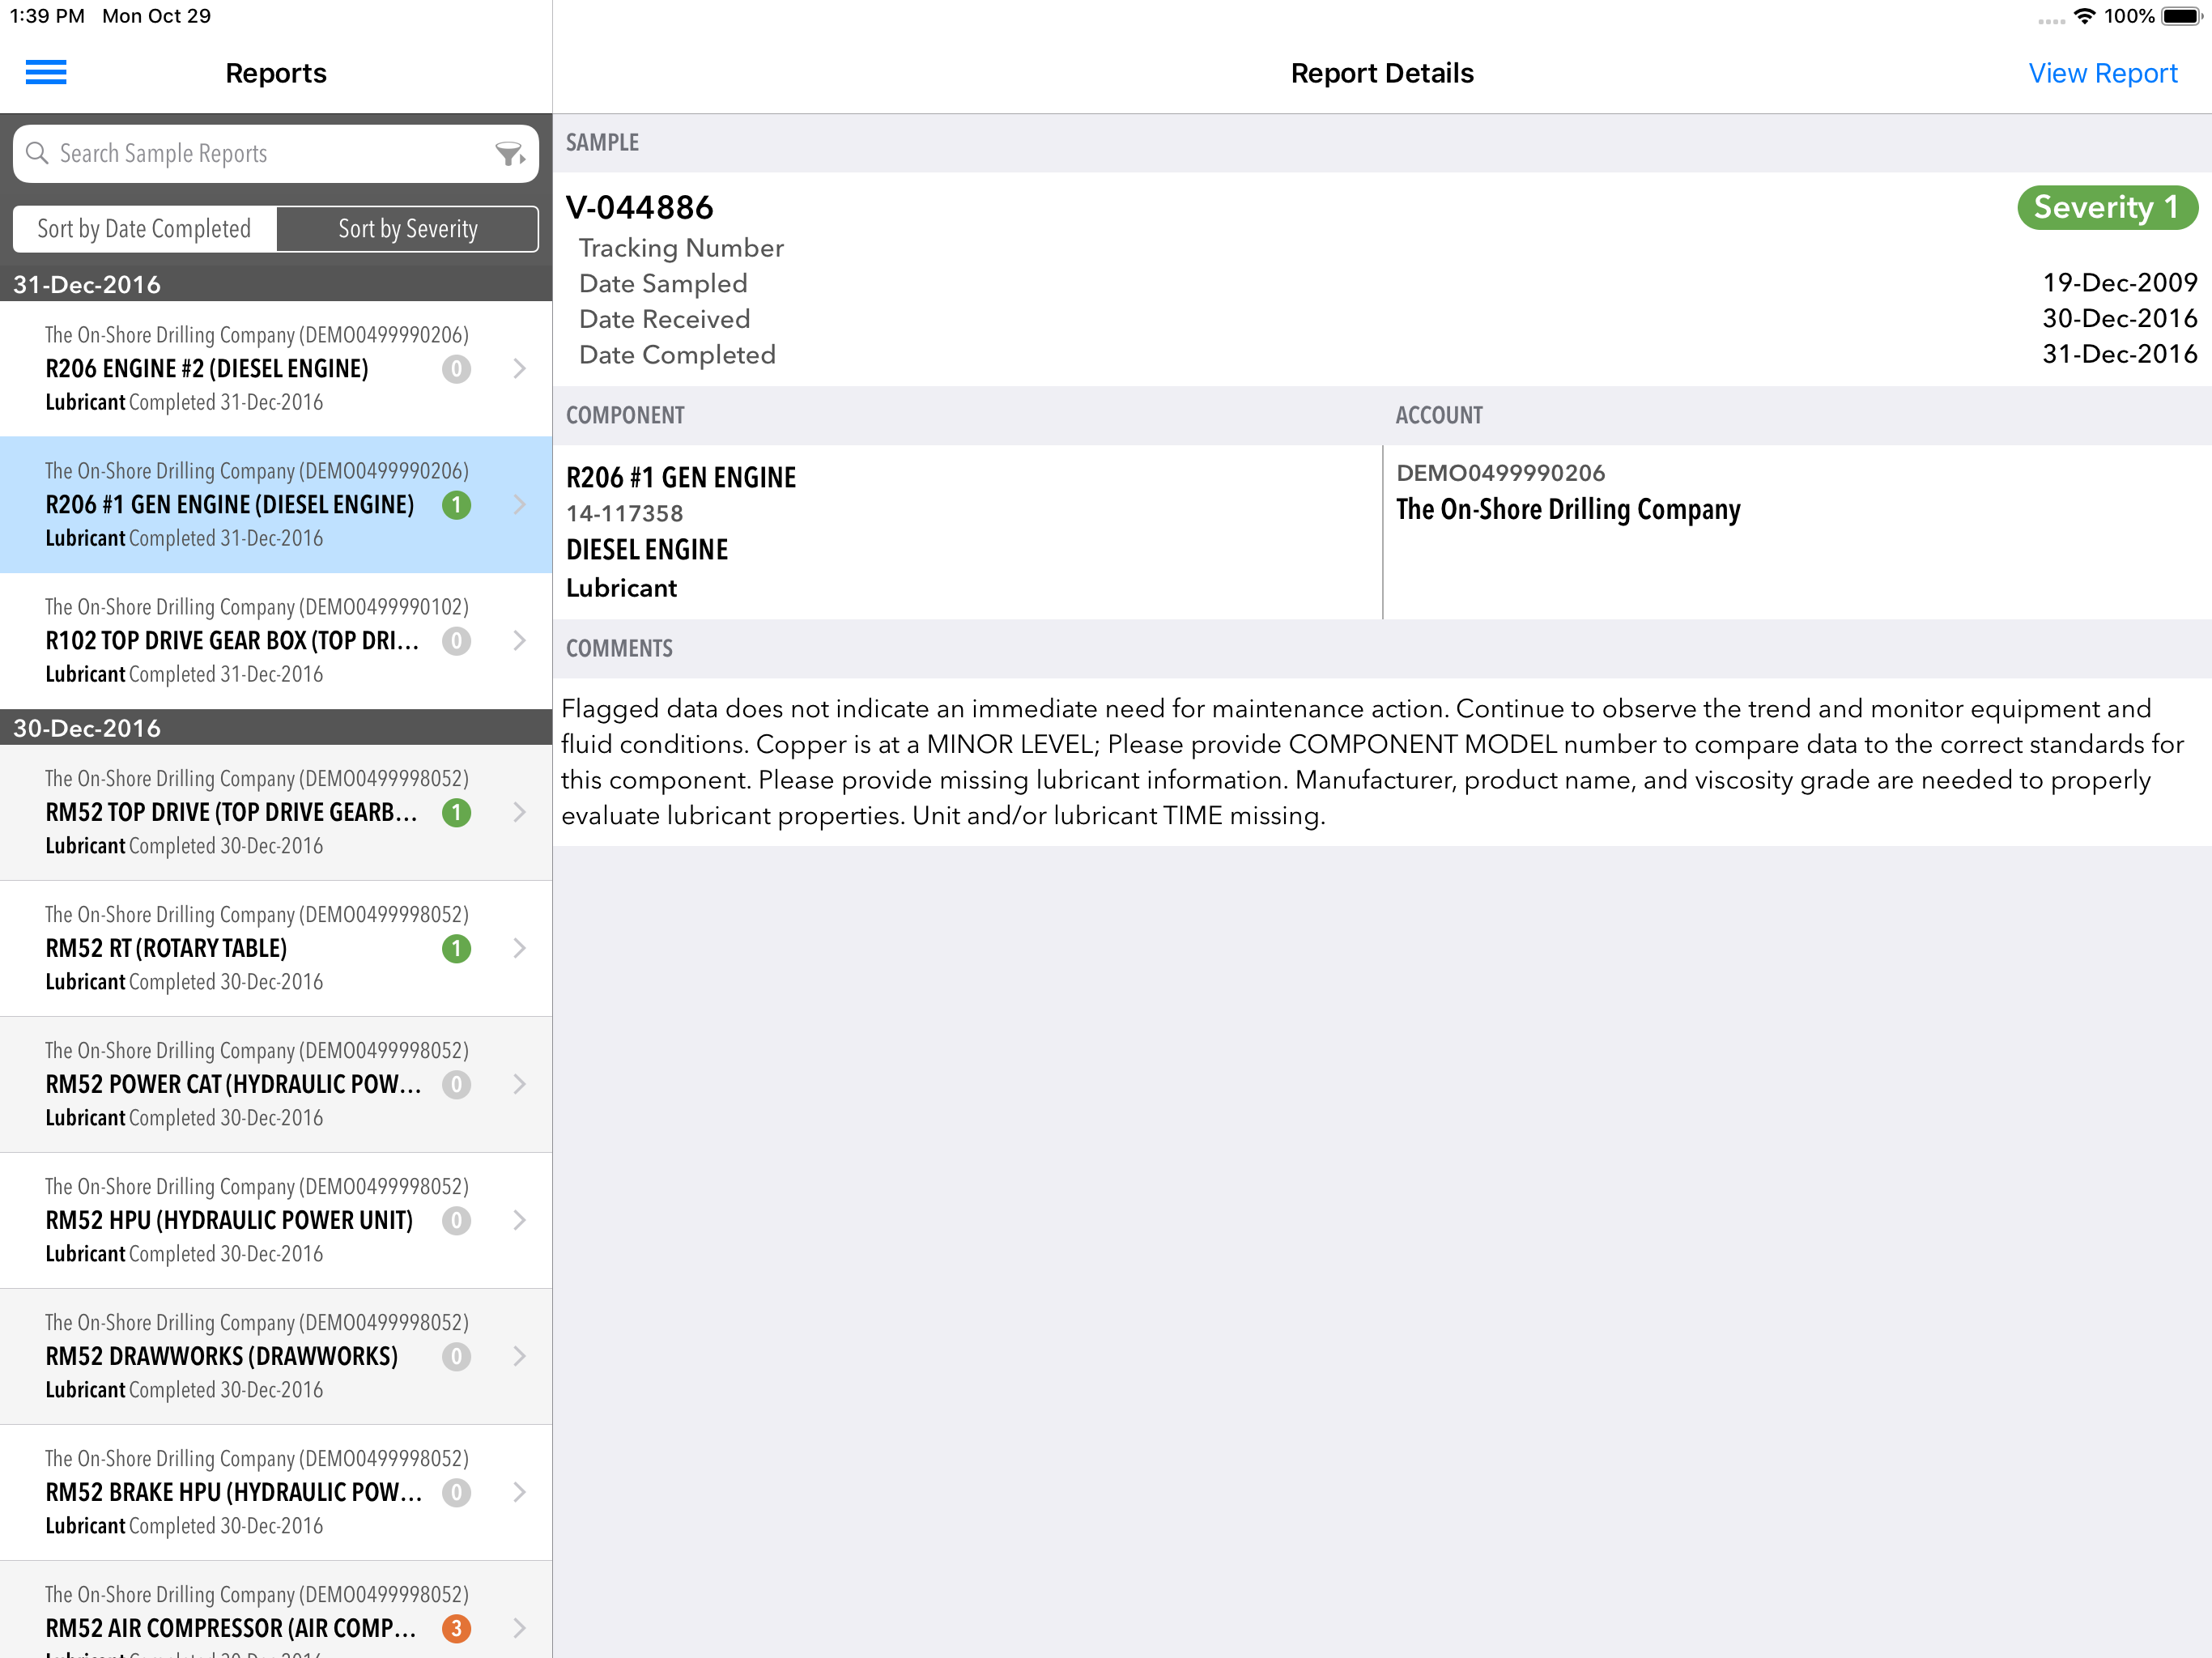Select the 31-Dec-2016 date section header

(276, 284)
